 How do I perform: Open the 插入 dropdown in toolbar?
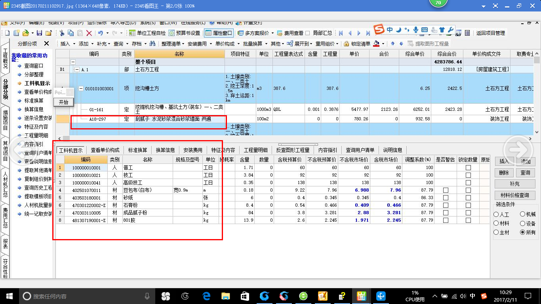coord(67,44)
